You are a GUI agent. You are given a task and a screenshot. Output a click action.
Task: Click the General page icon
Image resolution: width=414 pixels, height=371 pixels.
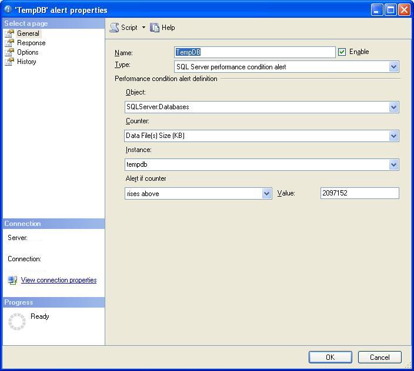(x=9, y=33)
